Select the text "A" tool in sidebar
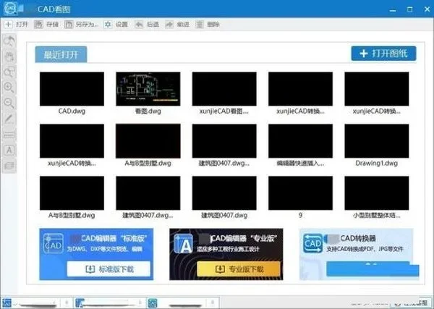Viewport: 434px width, 309px height. [9, 151]
